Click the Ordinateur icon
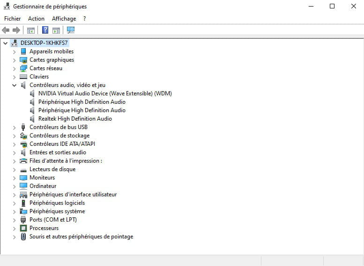Image resolution: width=364 pixels, height=266 pixels. (x=23, y=186)
